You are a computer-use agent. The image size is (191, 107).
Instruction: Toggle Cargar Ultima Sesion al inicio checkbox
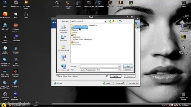click(57, 76)
